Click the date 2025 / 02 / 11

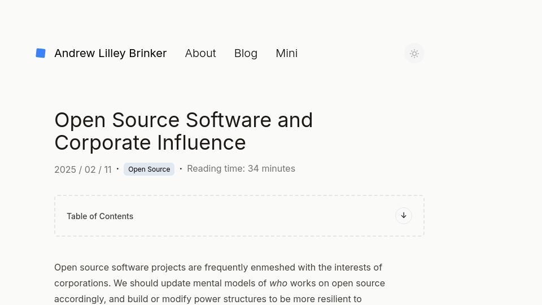click(x=83, y=170)
